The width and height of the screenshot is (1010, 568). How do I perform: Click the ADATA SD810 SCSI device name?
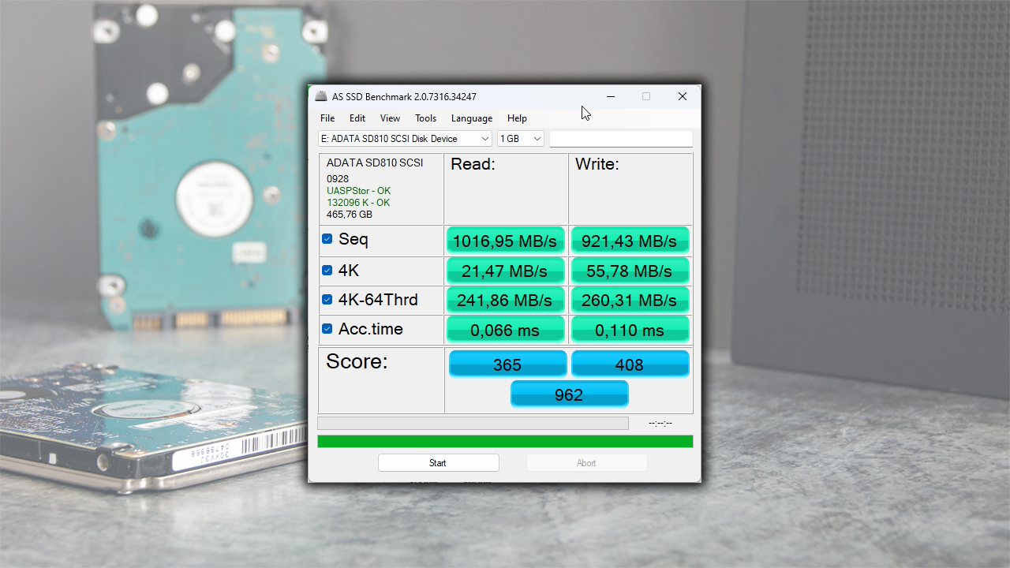[x=375, y=163]
